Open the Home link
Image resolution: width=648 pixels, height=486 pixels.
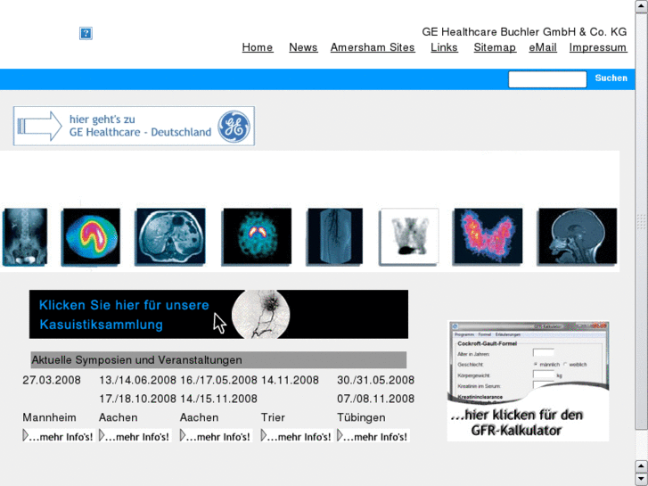[x=257, y=47]
